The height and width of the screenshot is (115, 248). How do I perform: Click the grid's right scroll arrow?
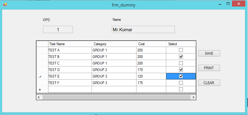193,97
